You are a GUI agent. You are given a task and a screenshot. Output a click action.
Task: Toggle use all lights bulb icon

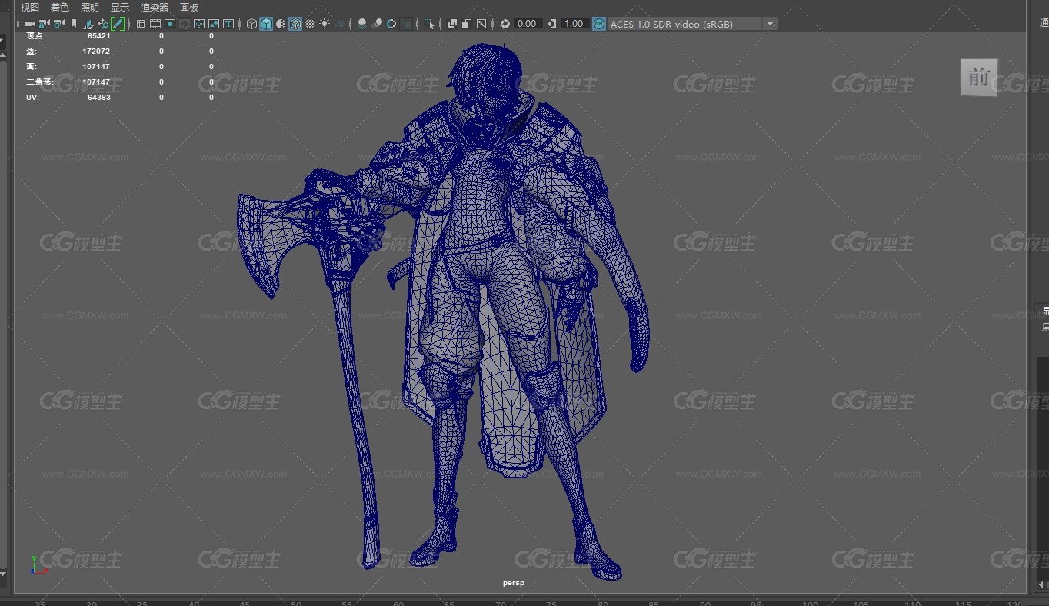[325, 24]
